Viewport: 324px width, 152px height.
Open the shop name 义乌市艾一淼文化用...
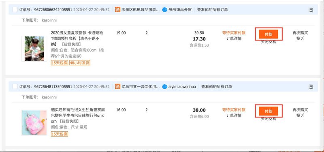click(x=140, y=86)
